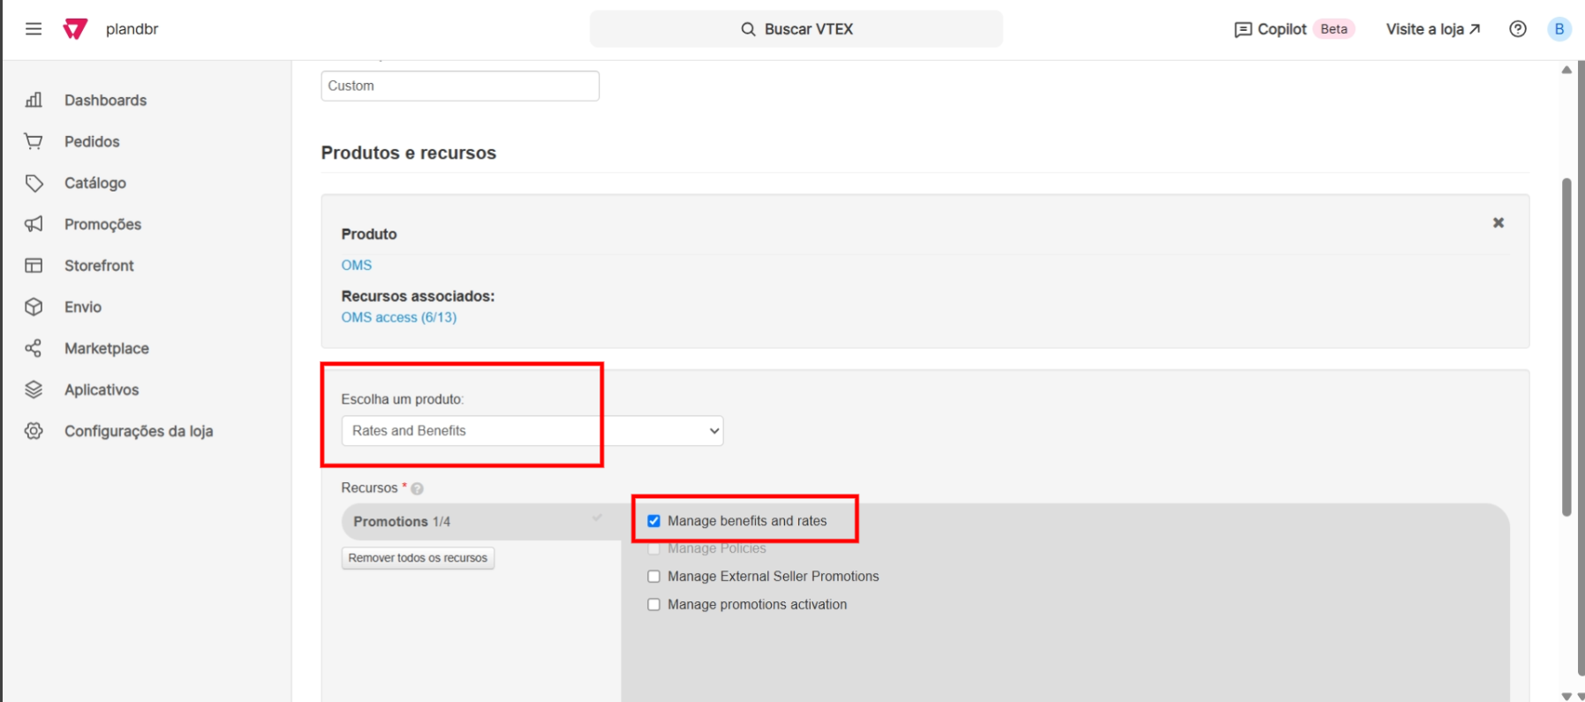Click the Storefront layout icon

click(34, 266)
